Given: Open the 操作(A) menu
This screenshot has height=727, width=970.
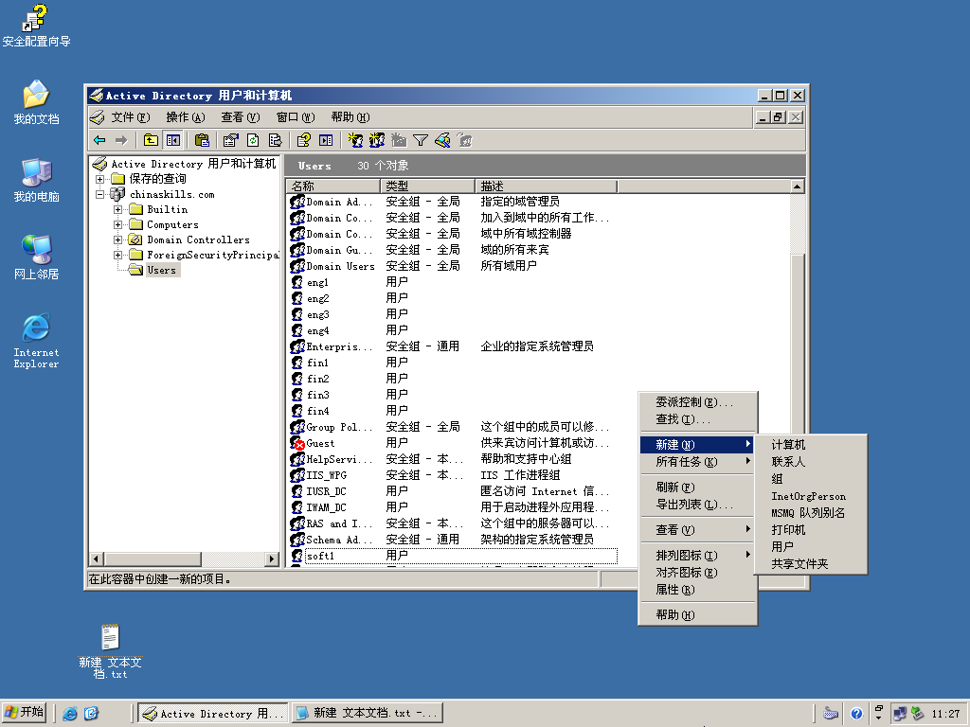Looking at the screenshot, I should (x=185, y=117).
